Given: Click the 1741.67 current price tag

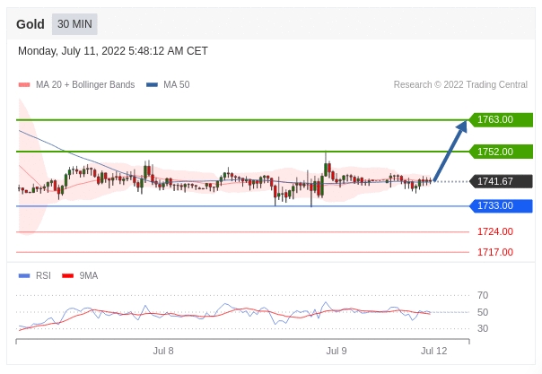Looking at the screenshot, I should coord(501,181).
